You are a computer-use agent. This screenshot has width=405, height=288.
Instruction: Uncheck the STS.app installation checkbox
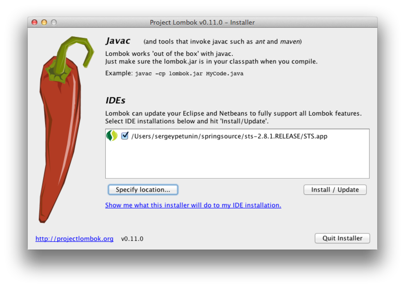[x=125, y=135]
